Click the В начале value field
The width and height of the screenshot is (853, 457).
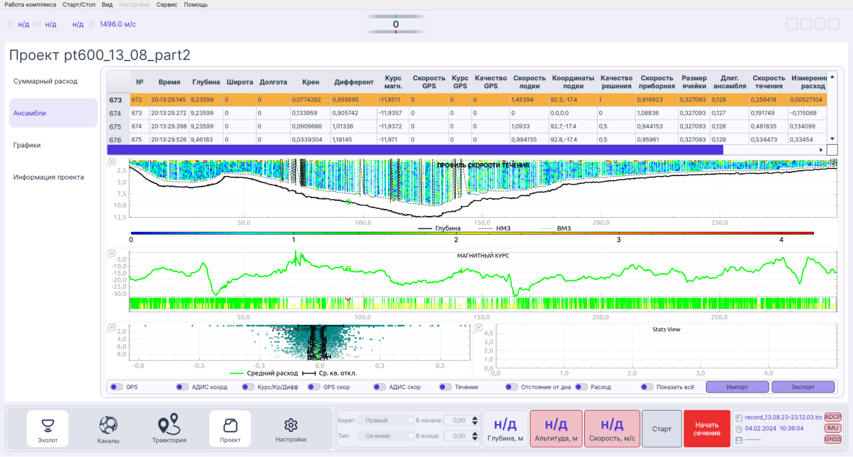tap(458, 421)
